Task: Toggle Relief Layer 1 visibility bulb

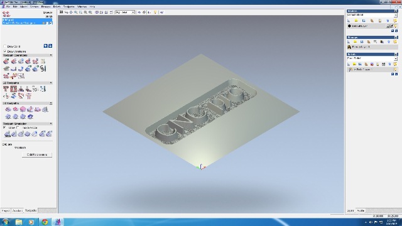Action: tap(396, 70)
